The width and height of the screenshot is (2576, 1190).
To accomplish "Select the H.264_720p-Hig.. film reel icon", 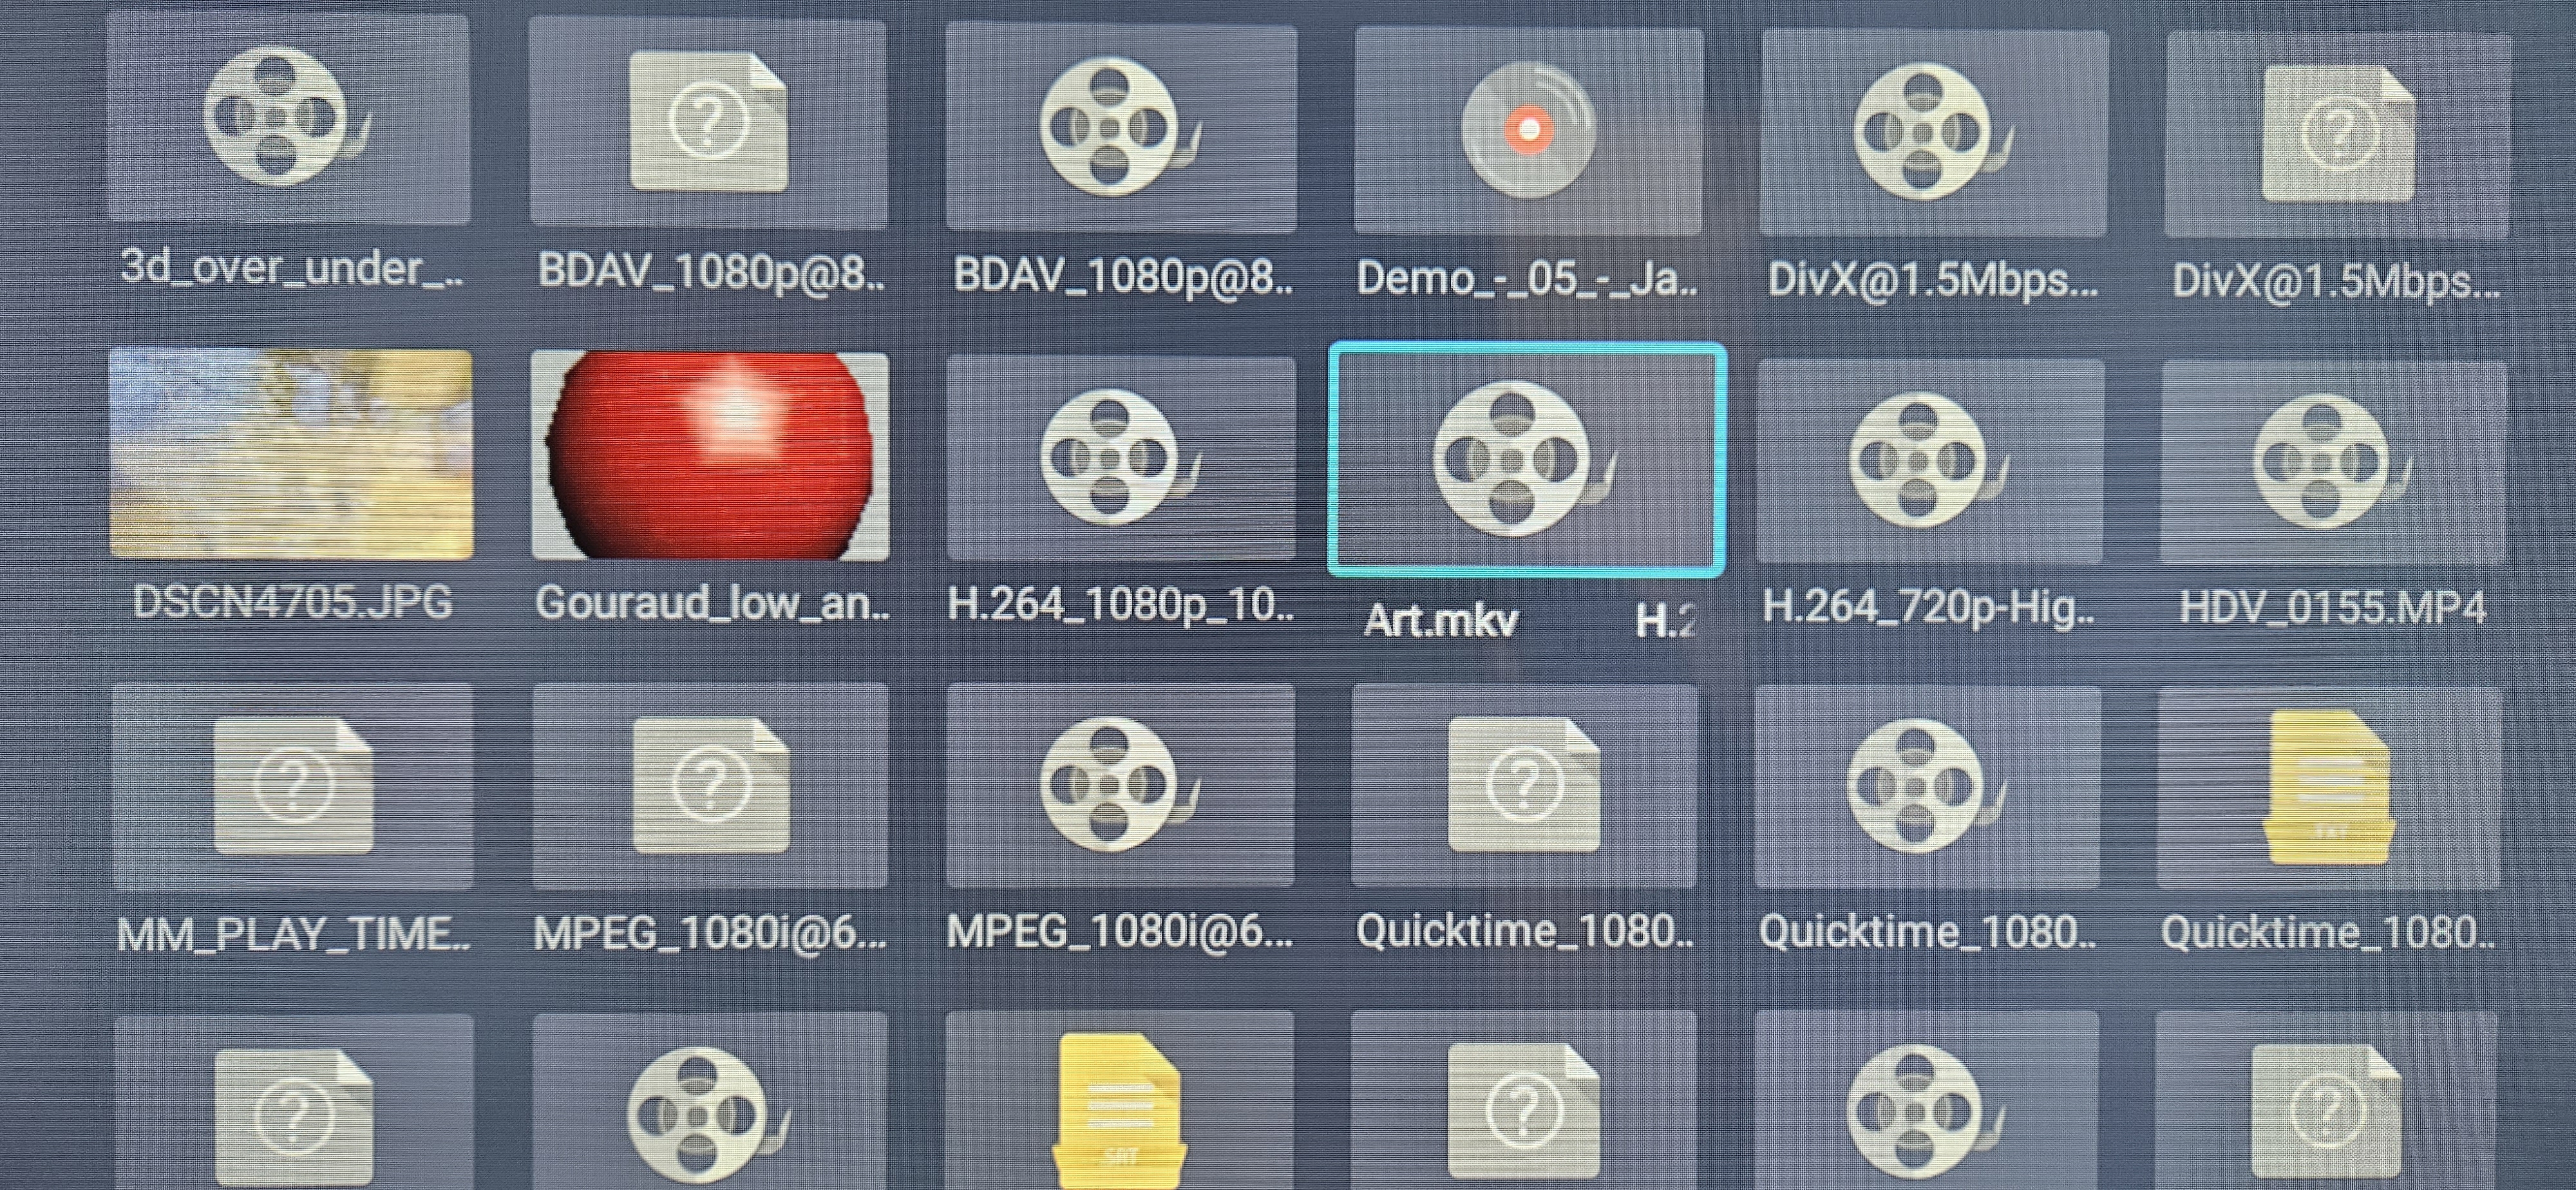I will point(1928,461).
